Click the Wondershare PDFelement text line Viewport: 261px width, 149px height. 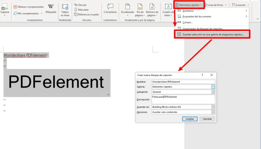point(25,55)
